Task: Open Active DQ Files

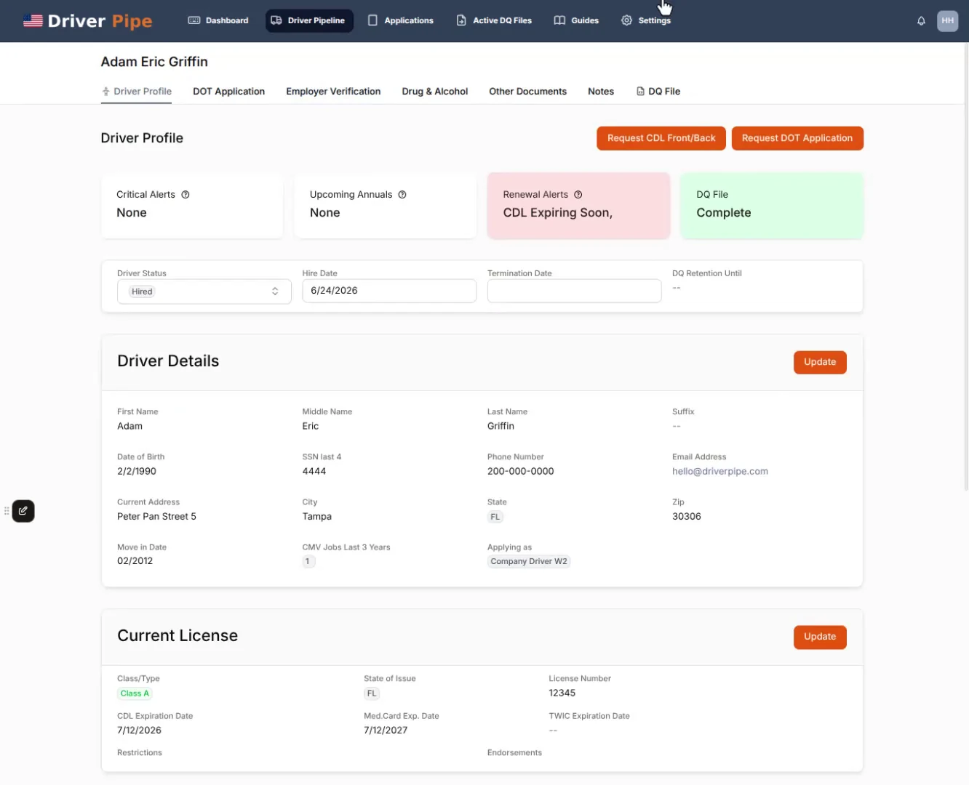Action: [494, 20]
